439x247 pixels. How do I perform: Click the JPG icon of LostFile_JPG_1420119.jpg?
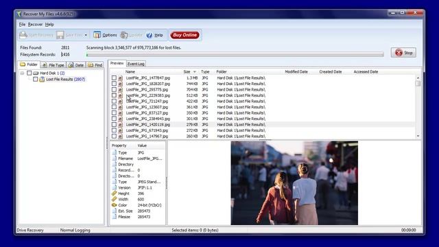coord(121,124)
